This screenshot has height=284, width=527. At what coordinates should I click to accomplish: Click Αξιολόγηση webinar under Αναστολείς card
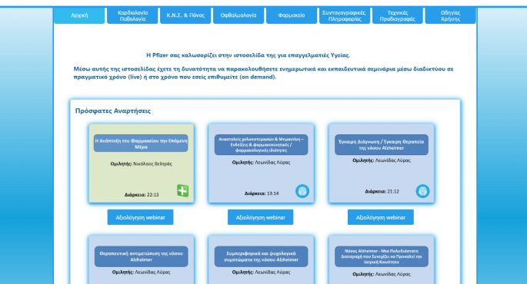(x=261, y=217)
